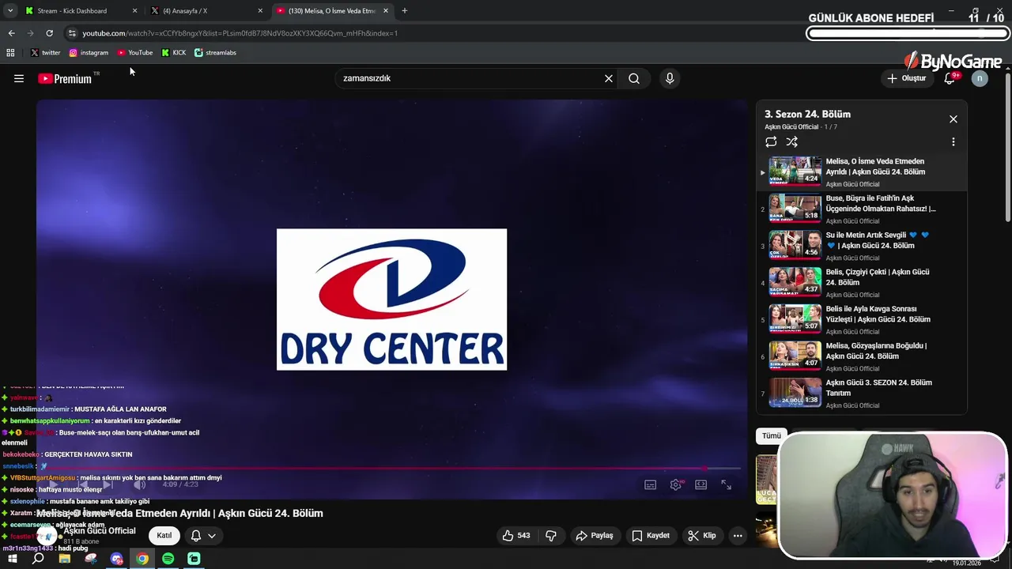Open YouTube bookmark
This screenshot has width=1012, height=569.
135,53
